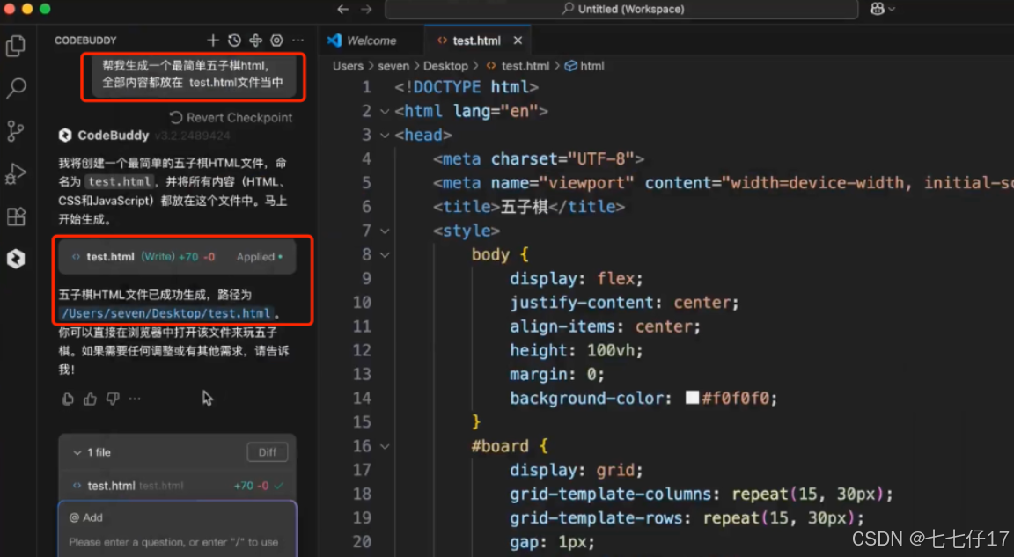
Task: Open more options under the response
Action: click(x=135, y=399)
